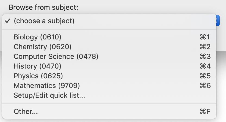Click the checkmark beside (choose a subject)

(8, 21)
